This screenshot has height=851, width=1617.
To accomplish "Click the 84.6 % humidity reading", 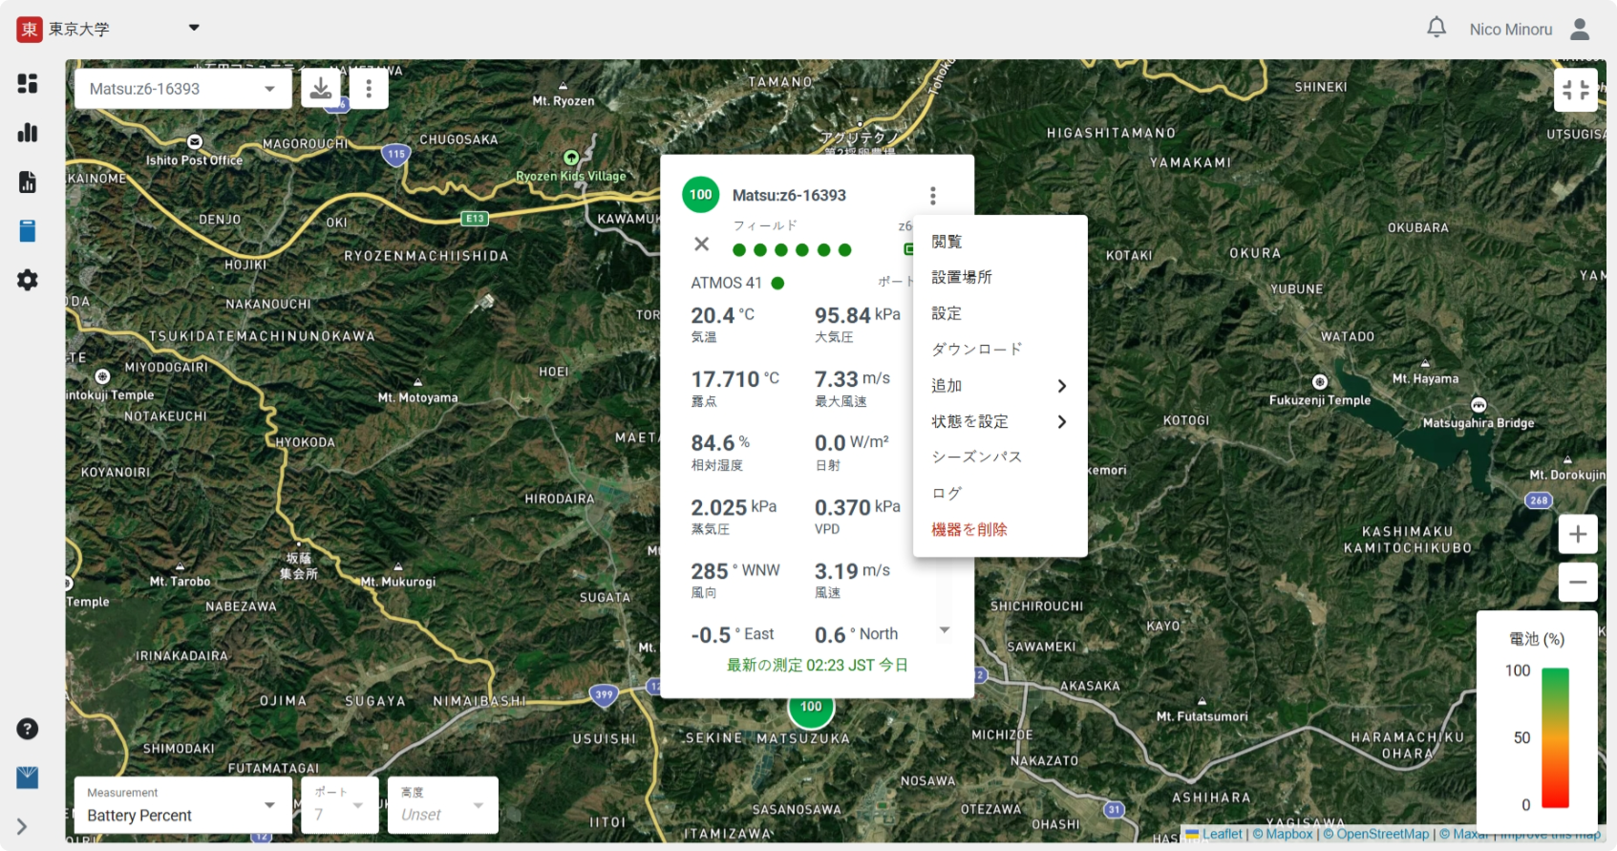I will 720,443.
